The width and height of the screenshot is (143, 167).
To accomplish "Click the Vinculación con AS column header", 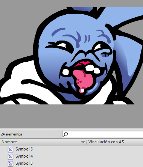I will click(106, 142).
